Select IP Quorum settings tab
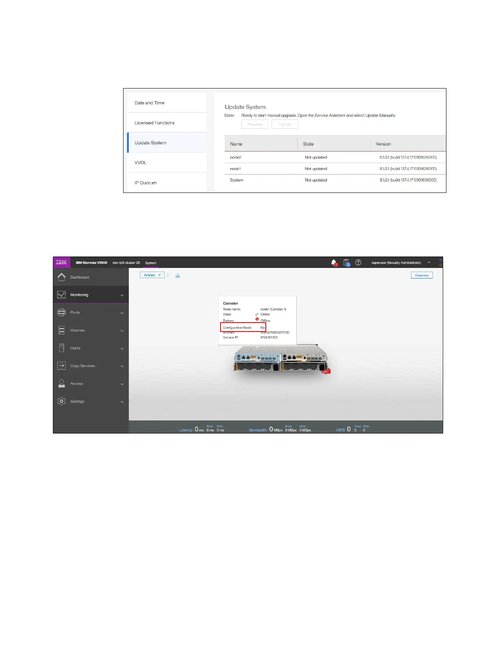Viewport: 499px width, 646px height. 167,182
